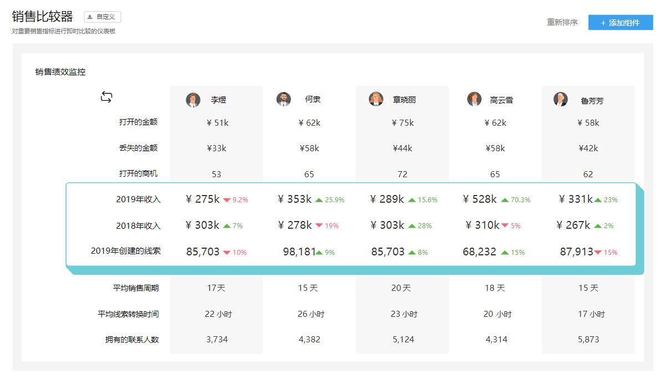Click the red down arrow beside 87,913
The image size is (670, 380).
pos(597,253)
